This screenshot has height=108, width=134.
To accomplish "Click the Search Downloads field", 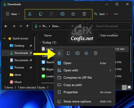I will click(109, 26).
